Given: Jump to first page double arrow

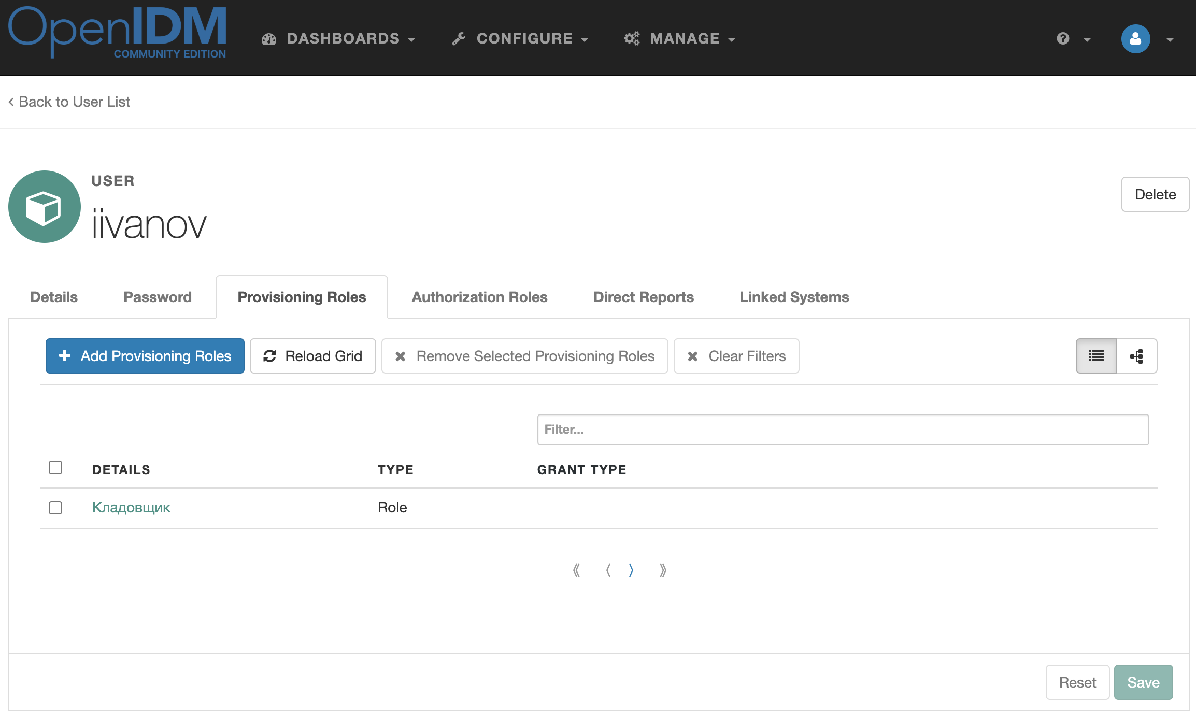Looking at the screenshot, I should pyautogui.click(x=576, y=570).
